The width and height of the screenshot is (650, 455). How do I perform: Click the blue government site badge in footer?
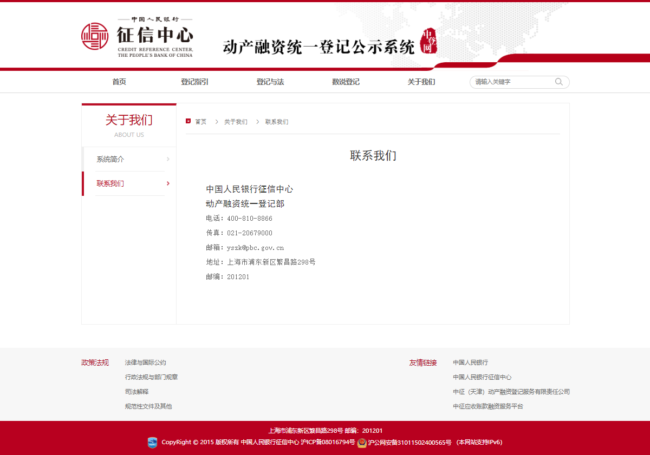click(x=153, y=443)
